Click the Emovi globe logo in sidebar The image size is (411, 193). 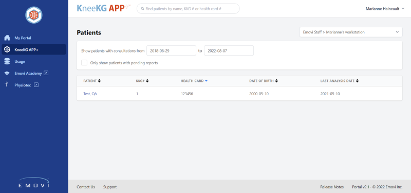34,15
